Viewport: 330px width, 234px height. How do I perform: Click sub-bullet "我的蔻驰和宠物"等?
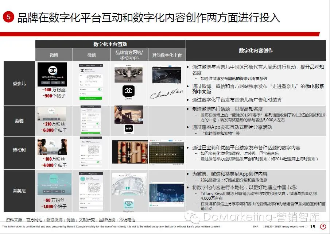[221, 133]
